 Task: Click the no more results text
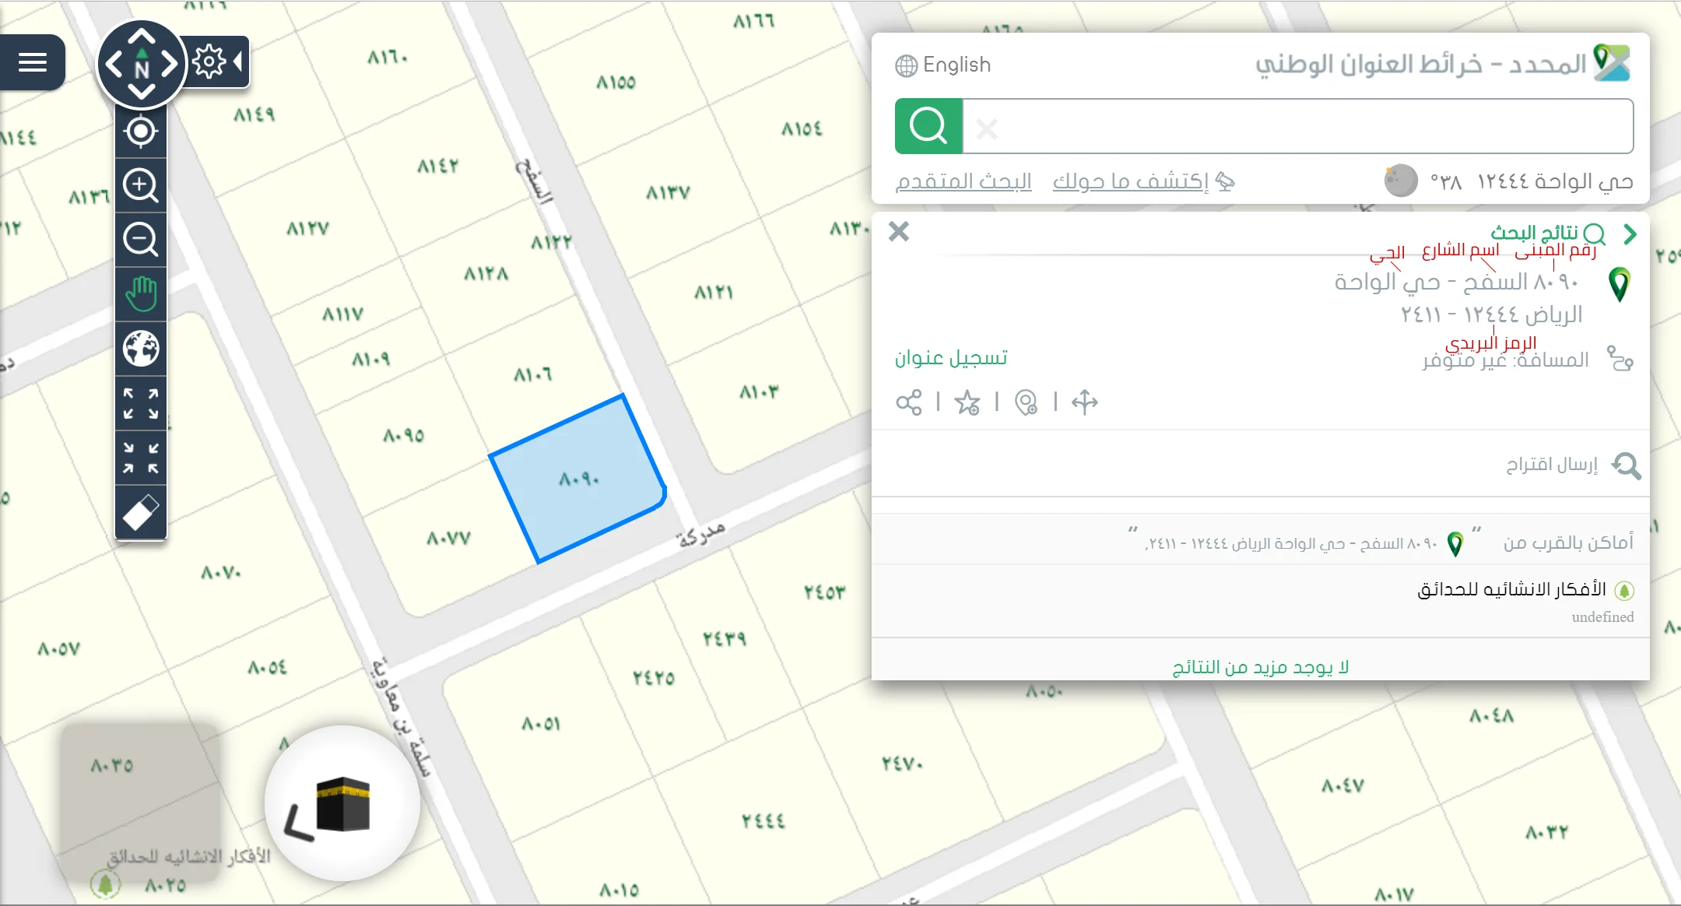coord(1261,667)
